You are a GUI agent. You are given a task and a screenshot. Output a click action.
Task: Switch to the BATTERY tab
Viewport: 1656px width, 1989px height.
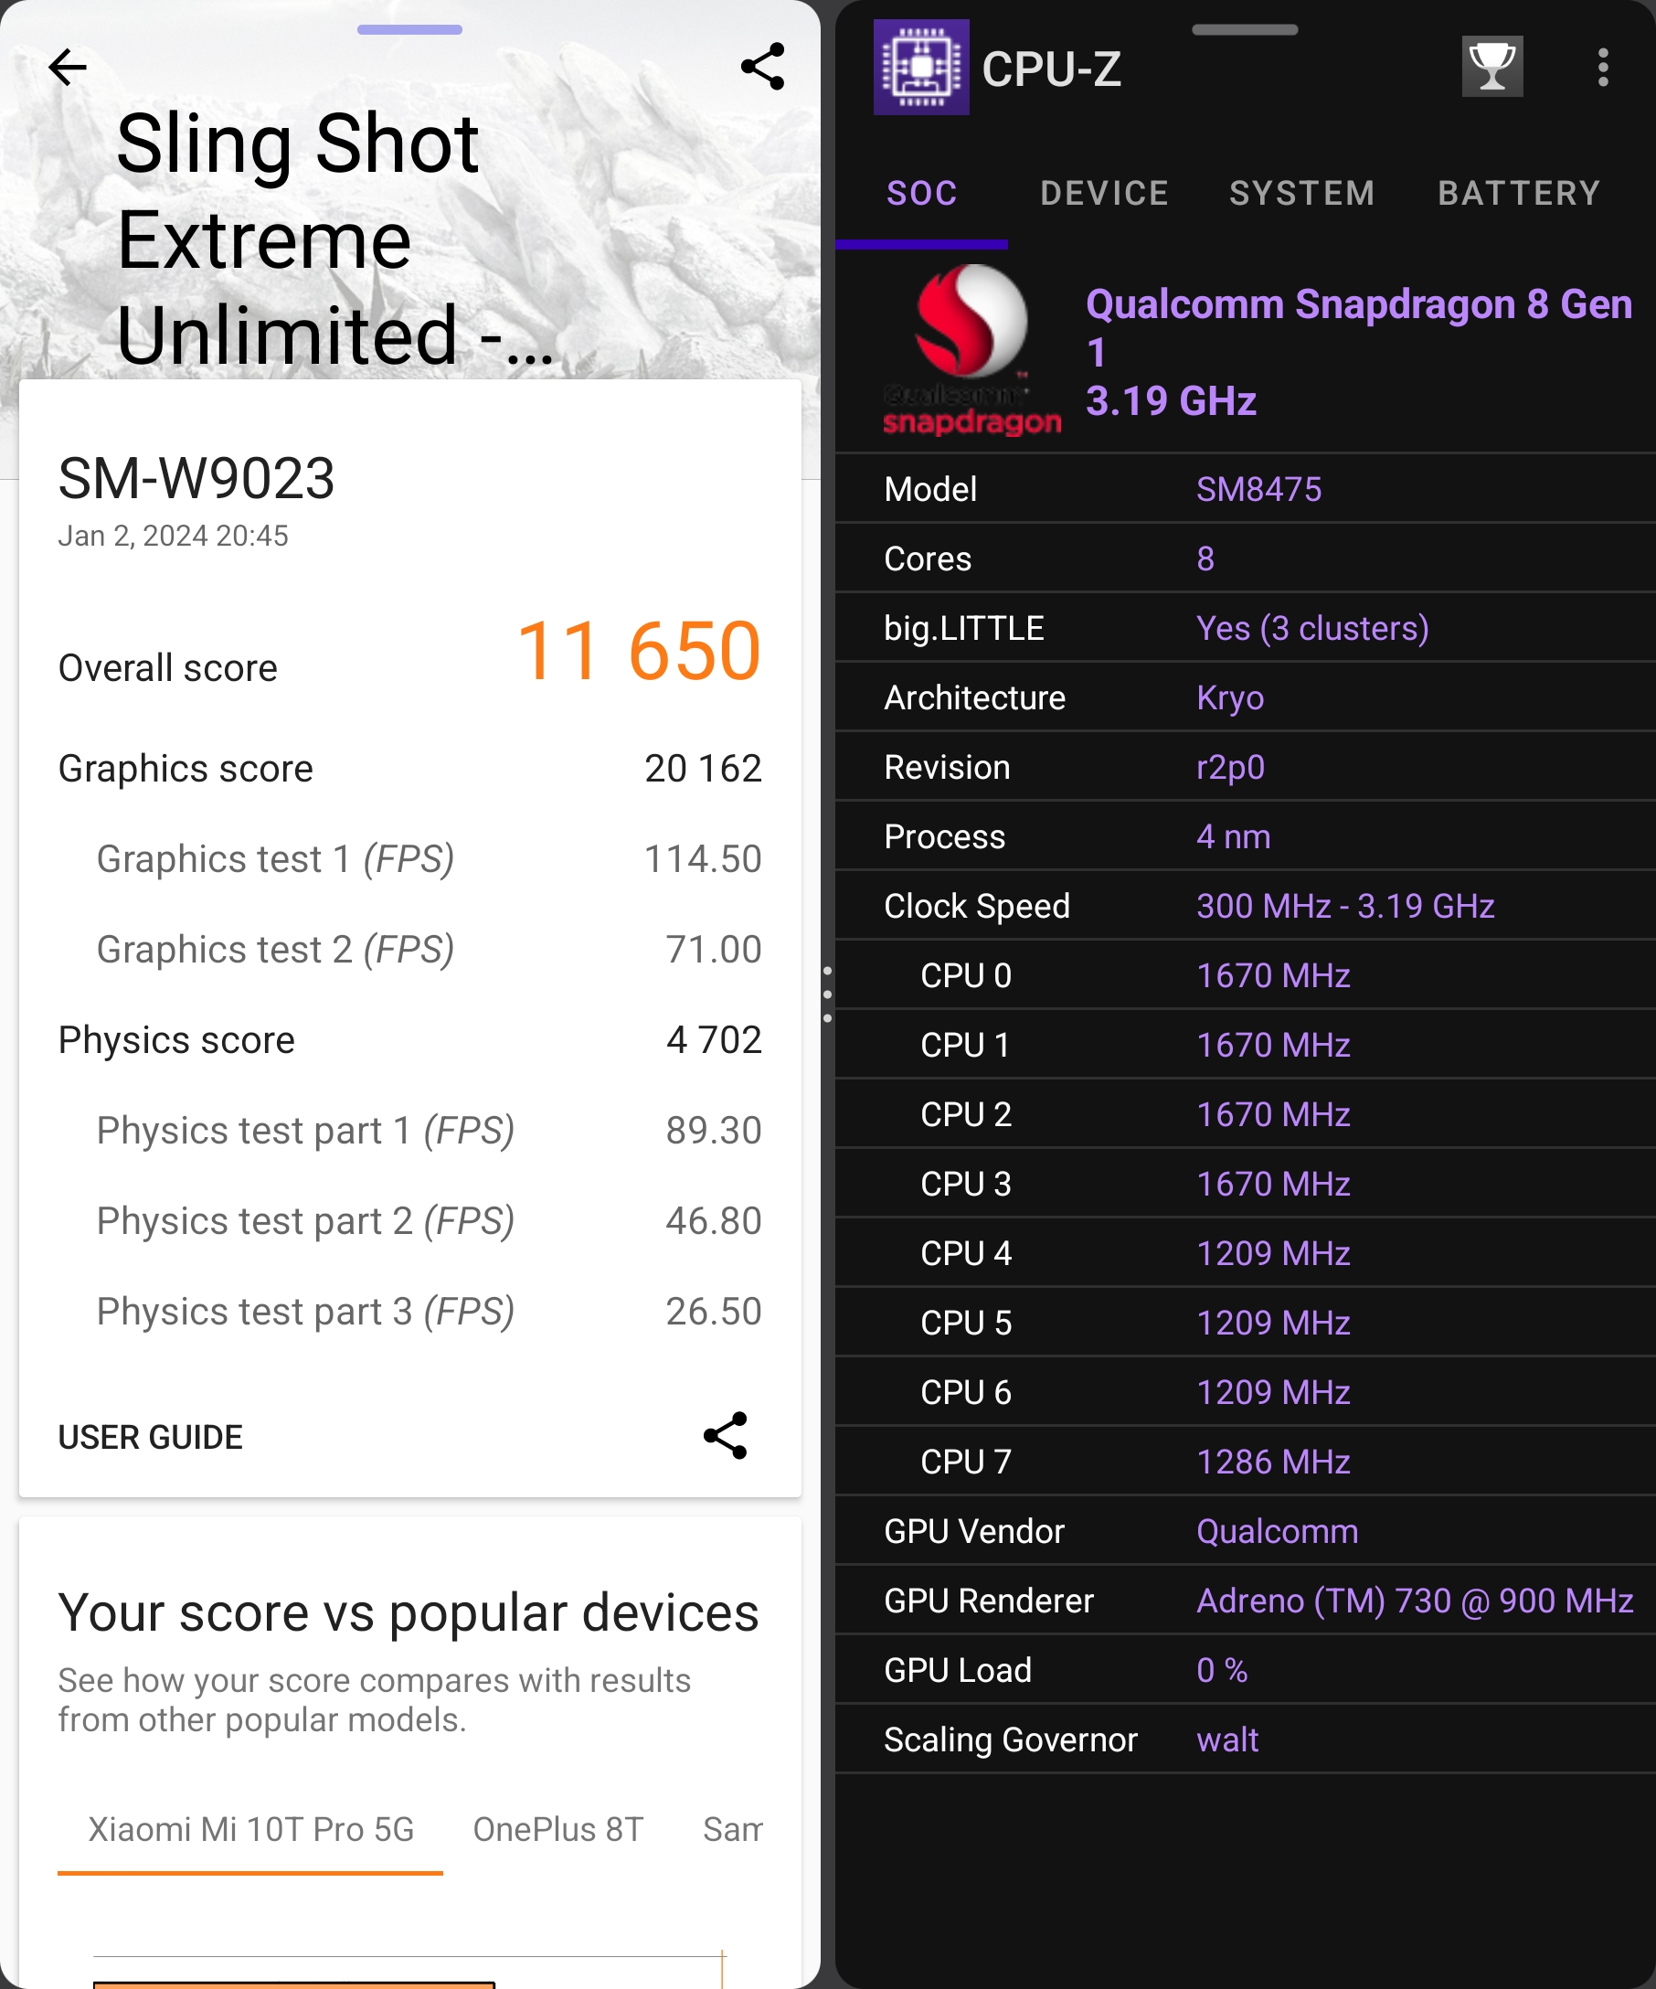1519,193
